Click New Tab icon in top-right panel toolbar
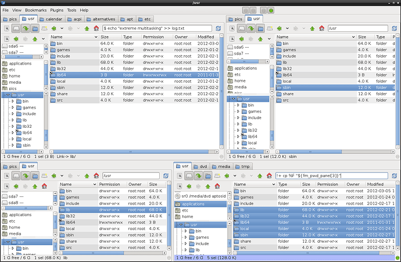This screenshot has width=401, height=262. (270, 28)
